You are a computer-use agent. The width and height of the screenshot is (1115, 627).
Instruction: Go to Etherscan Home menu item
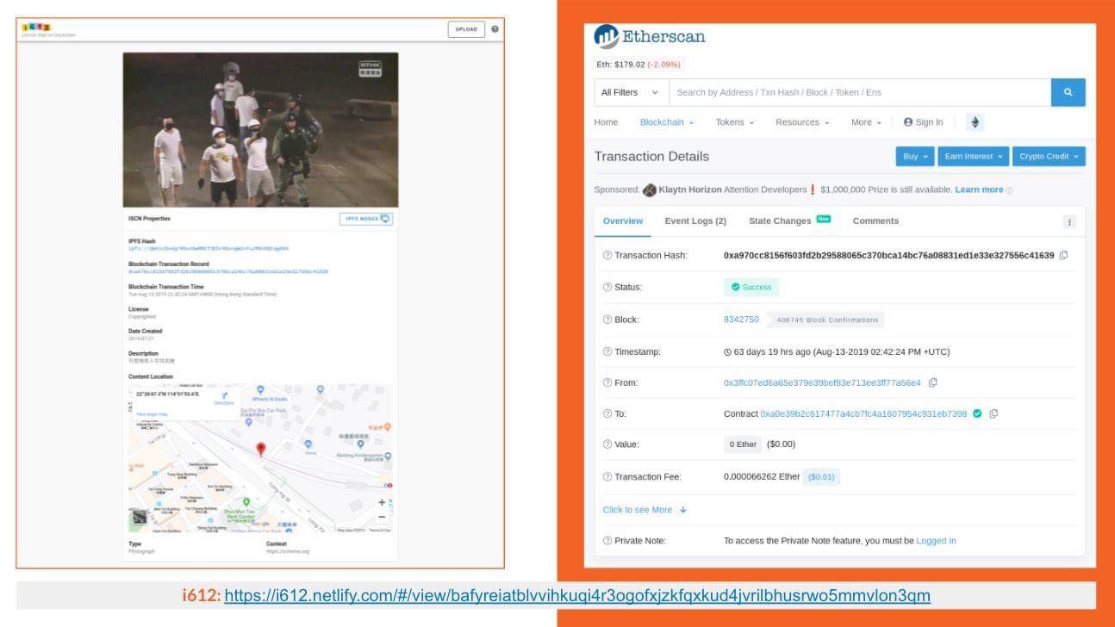pyautogui.click(x=607, y=122)
